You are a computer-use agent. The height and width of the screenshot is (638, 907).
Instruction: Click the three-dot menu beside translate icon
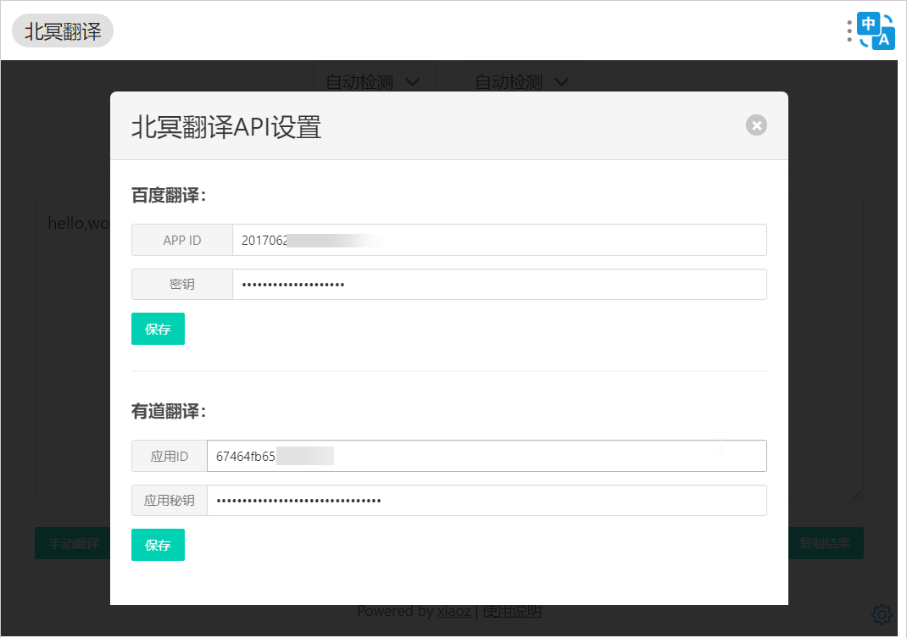849,31
